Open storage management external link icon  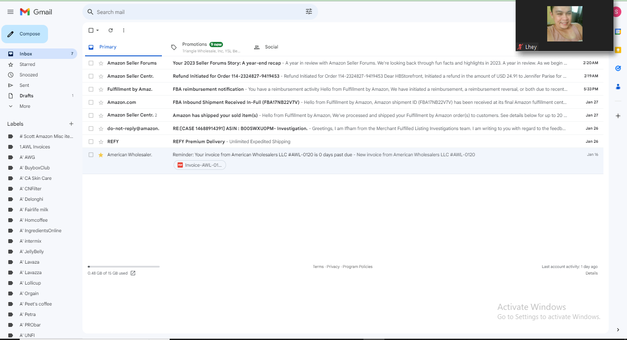(x=133, y=273)
